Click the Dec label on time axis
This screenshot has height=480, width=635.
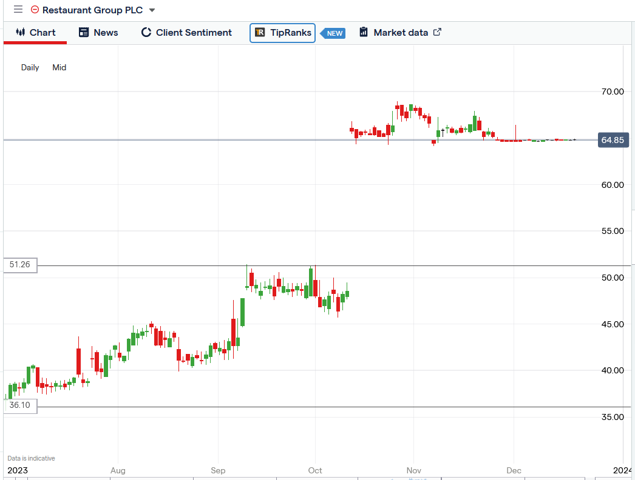click(x=514, y=470)
